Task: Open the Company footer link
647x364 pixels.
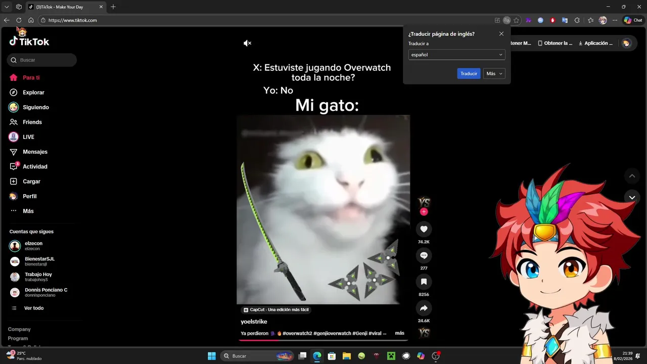Action: click(x=19, y=329)
